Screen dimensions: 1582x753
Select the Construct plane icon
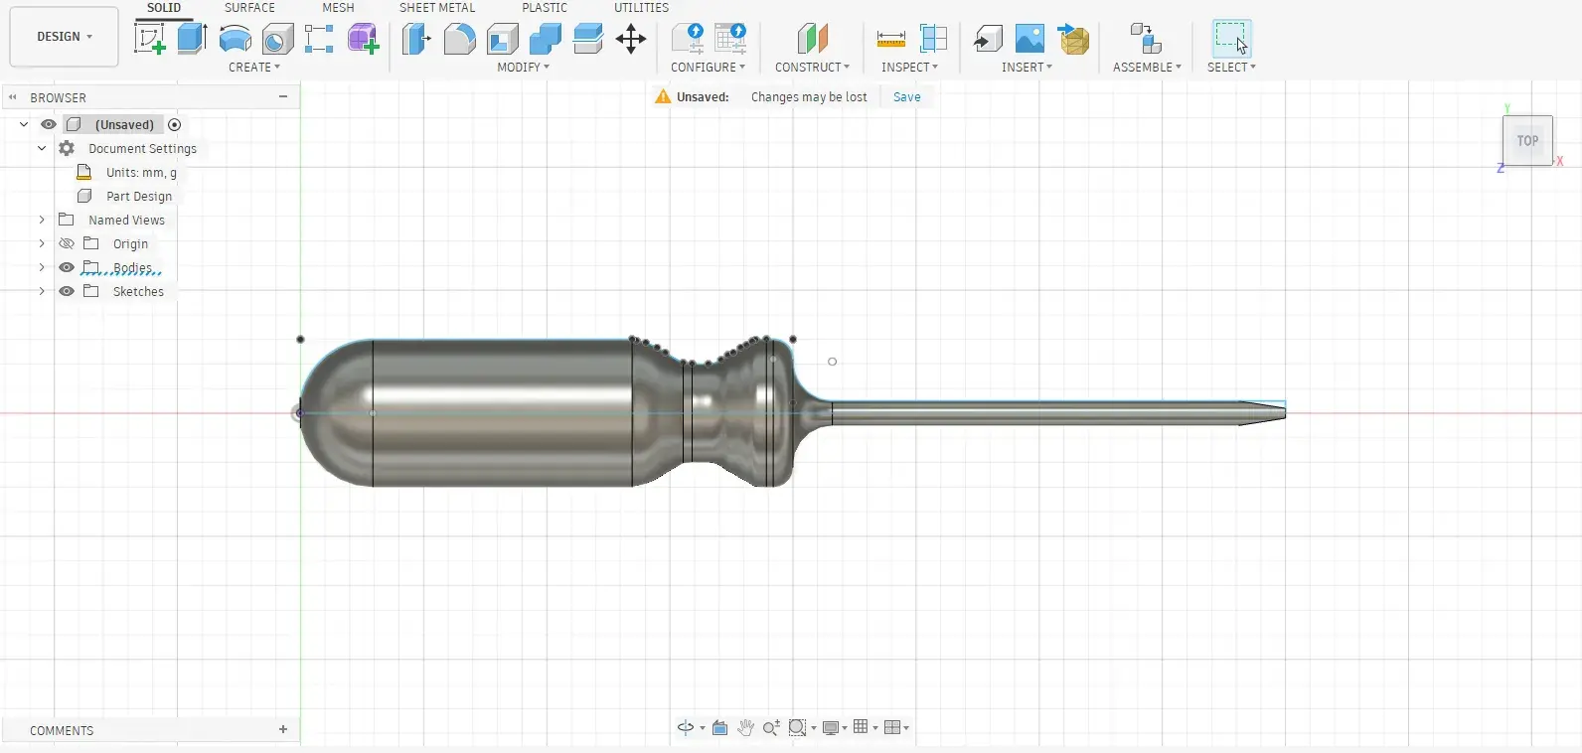pos(812,39)
